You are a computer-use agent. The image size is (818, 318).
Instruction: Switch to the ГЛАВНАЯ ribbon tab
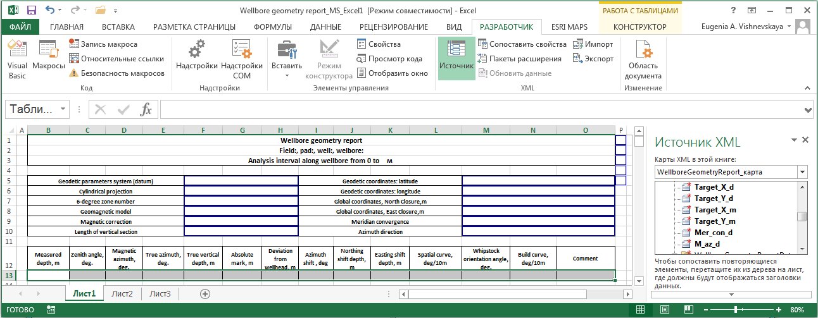[67, 27]
